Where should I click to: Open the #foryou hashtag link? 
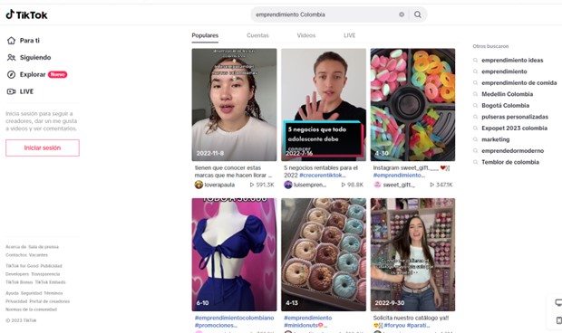point(394,326)
